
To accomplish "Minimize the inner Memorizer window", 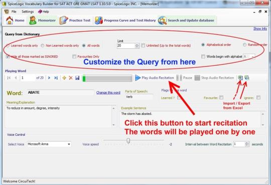I will pos(254,12).
